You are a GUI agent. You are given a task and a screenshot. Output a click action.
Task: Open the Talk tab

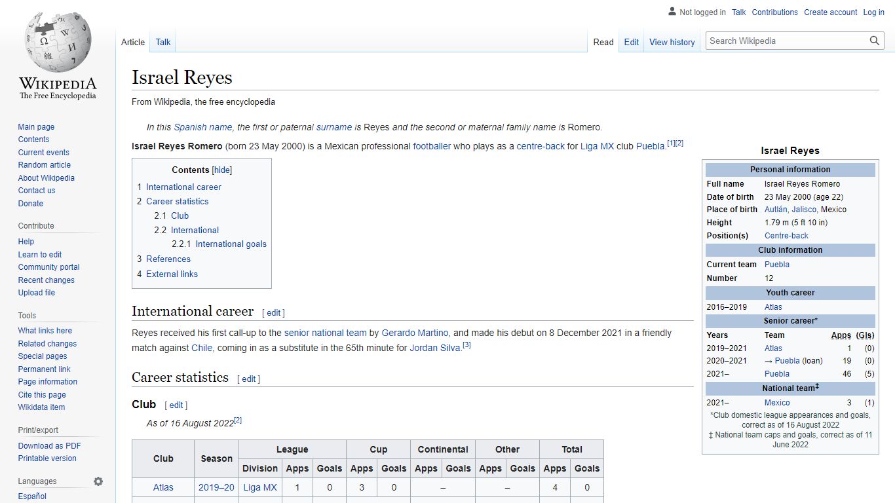(x=163, y=42)
